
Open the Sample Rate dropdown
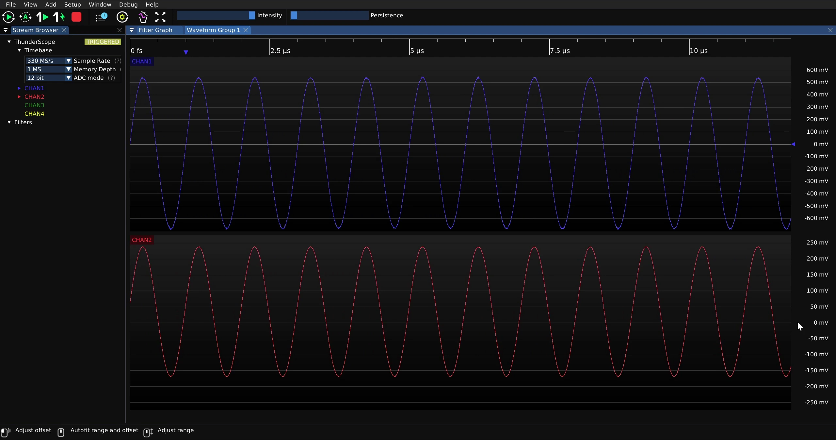(49, 61)
